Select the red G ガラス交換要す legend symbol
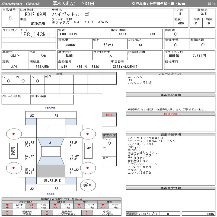The height and width of the screenshot is (217, 217). (47, 214)
